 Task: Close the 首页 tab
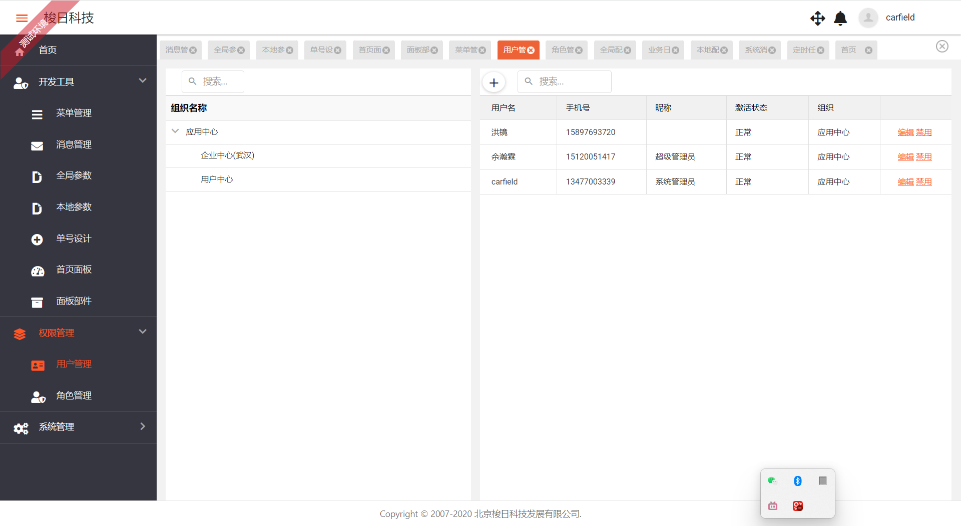tap(869, 50)
